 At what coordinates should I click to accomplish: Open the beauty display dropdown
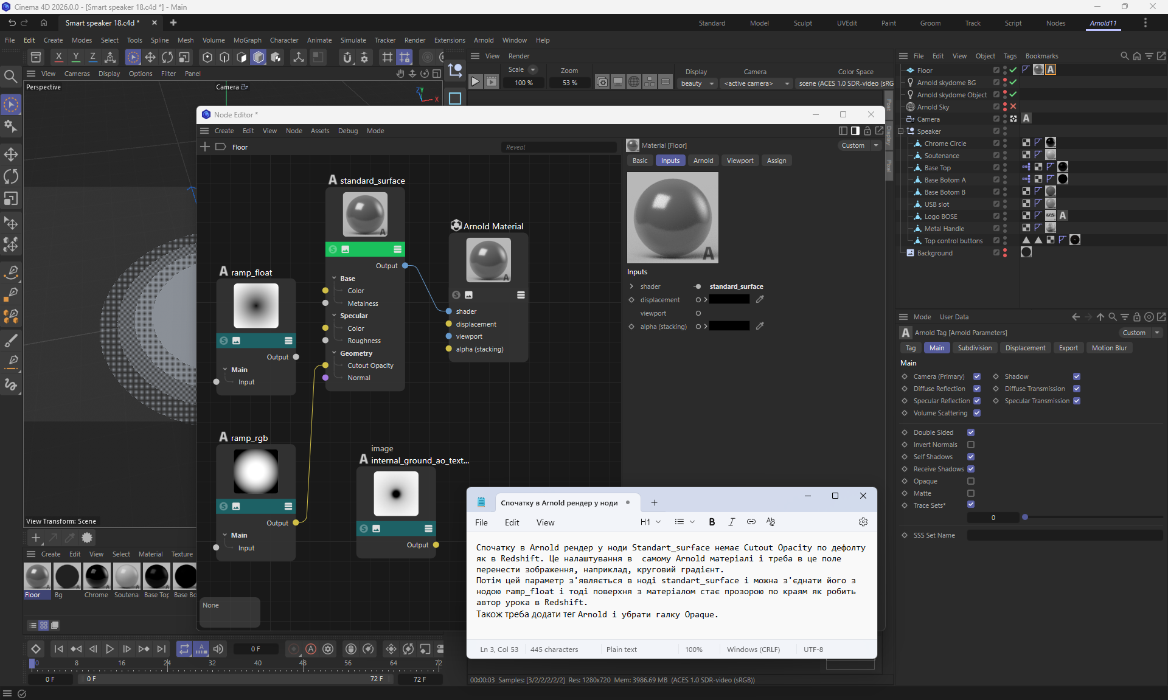tap(698, 83)
